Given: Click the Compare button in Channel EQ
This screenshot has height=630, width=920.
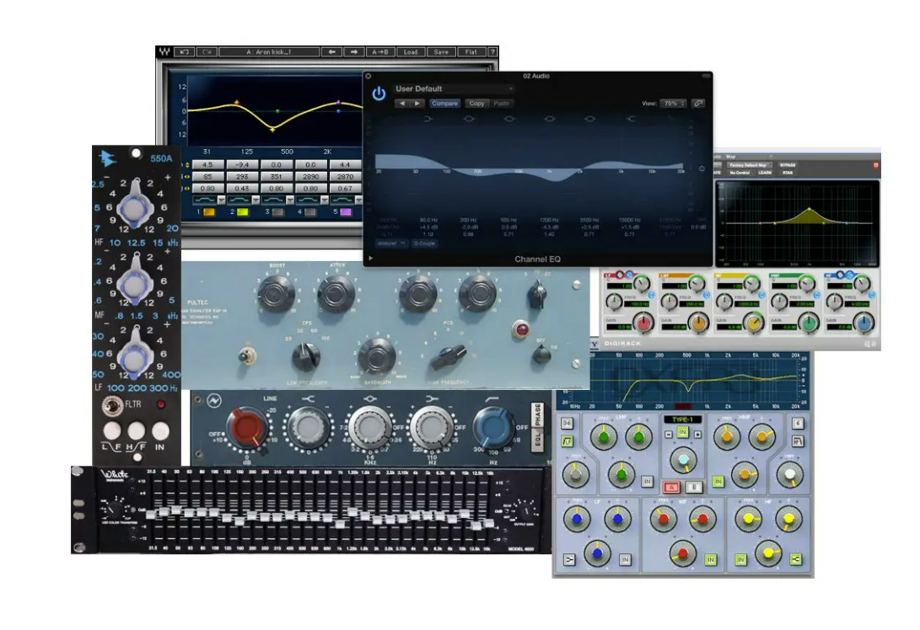Looking at the screenshot, I should [444, 103].
